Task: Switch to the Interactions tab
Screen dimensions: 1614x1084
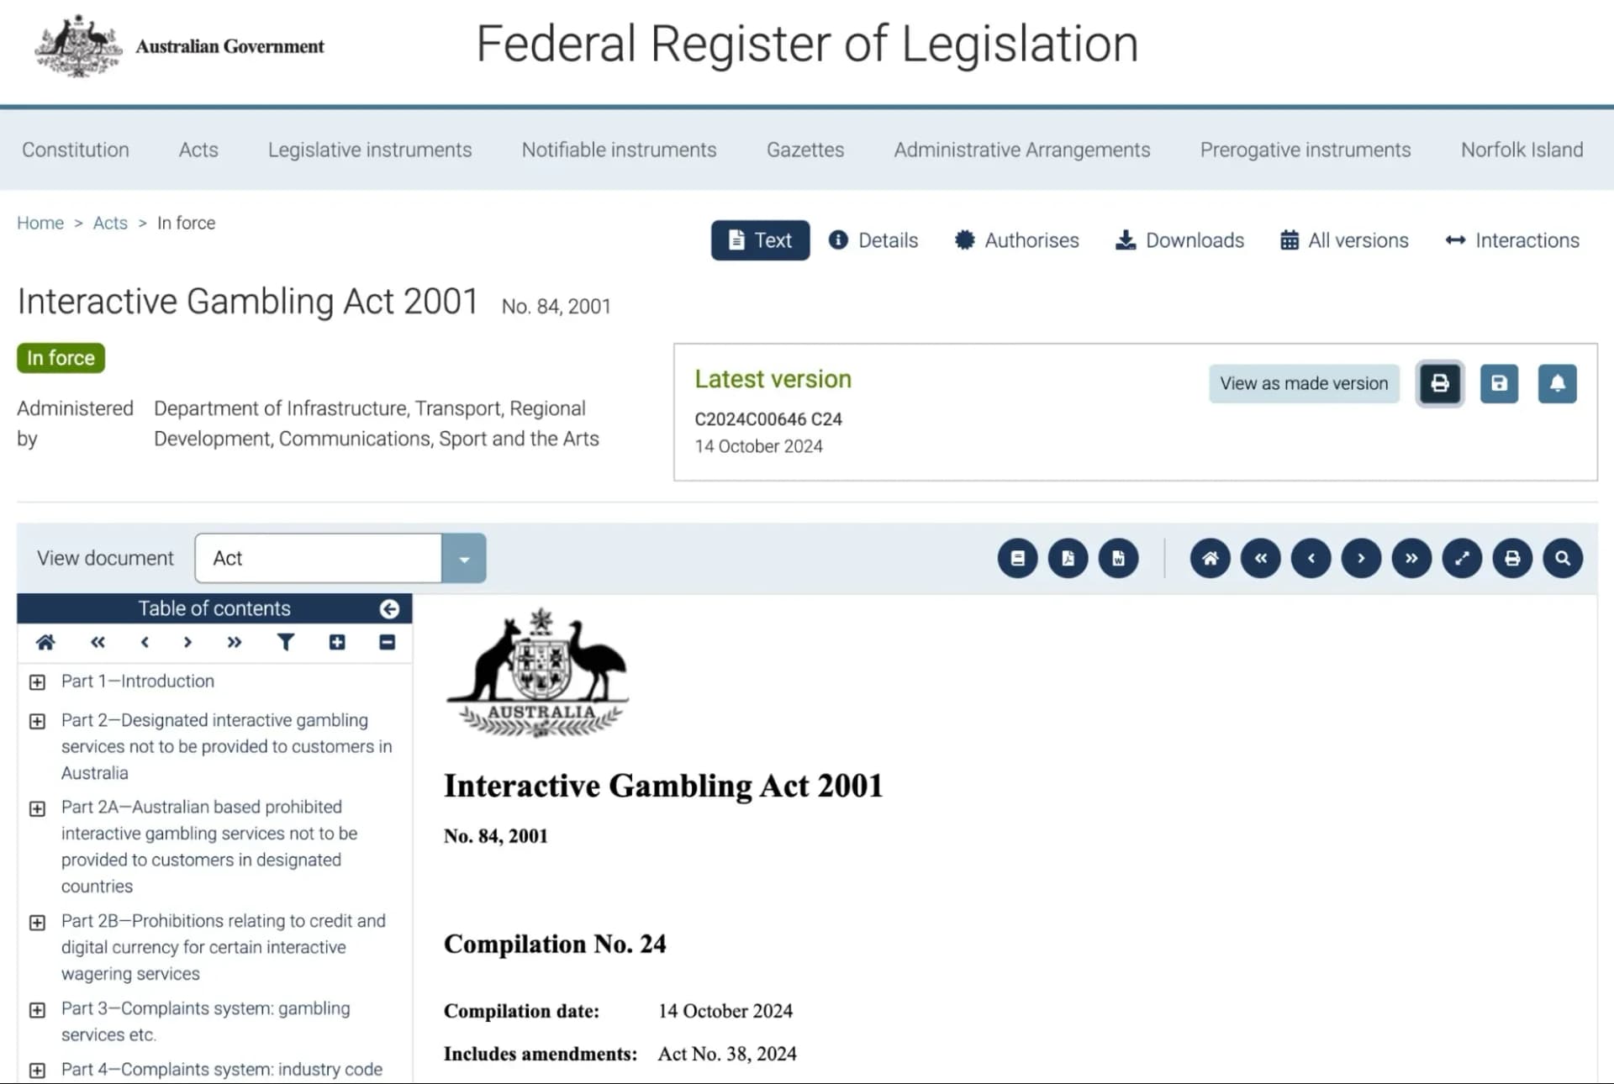Action: pyautogui.click(x=1512, y=240)
